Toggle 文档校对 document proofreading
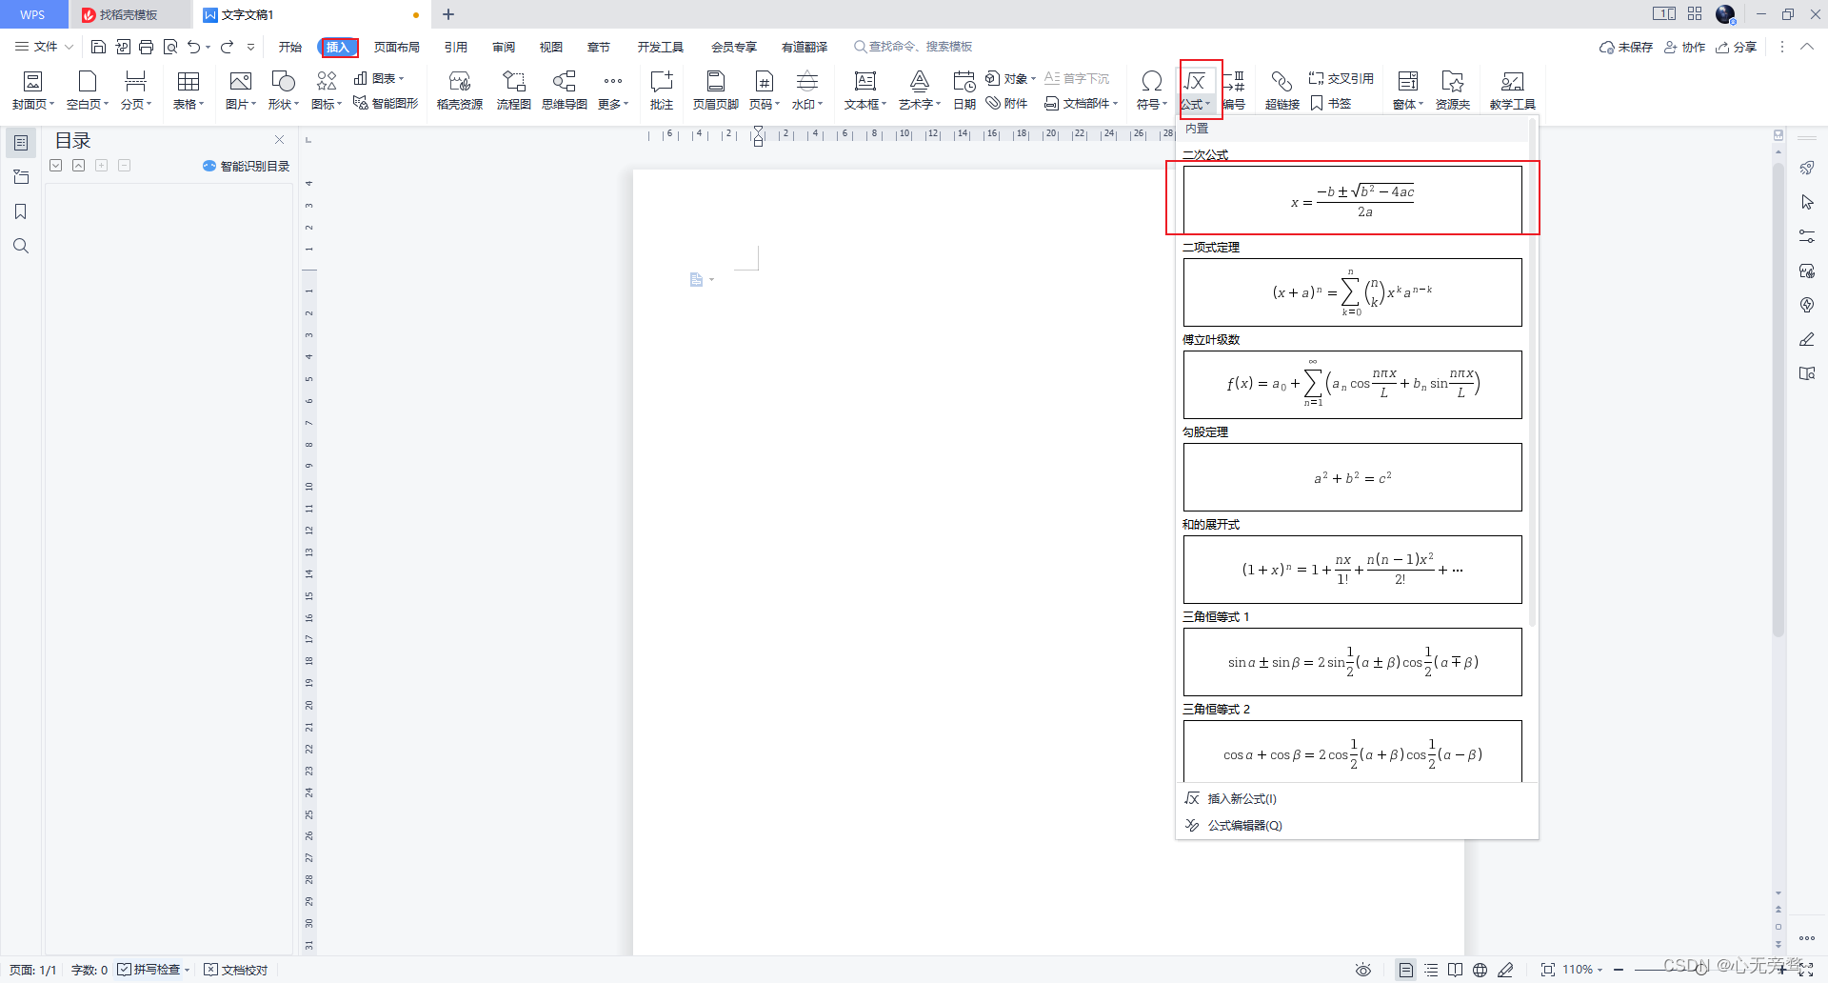 tap(236, 970)
